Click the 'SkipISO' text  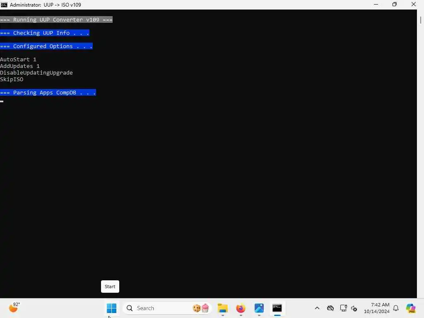point(12,79)
